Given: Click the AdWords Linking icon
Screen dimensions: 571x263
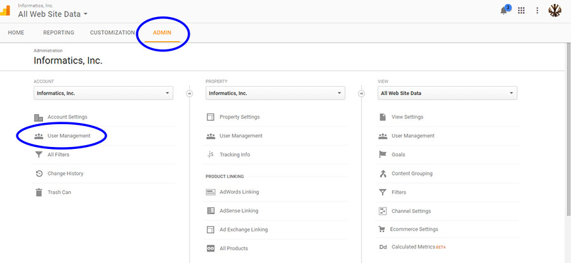Looking at the screenshot, I should pos(211,192).
